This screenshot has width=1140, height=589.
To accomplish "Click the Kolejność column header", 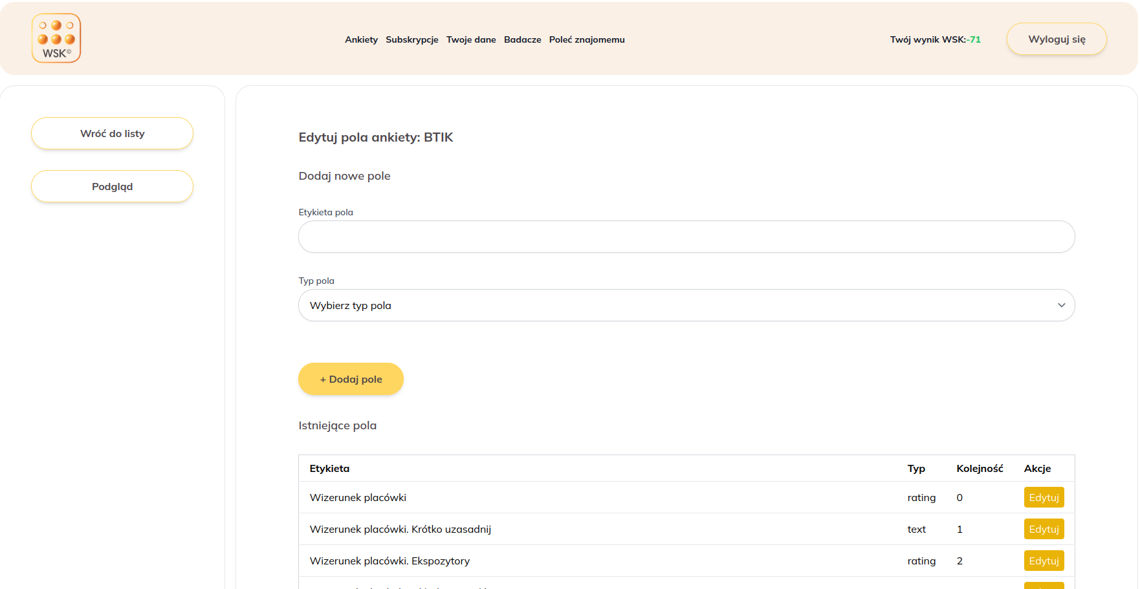I will 979,469.
